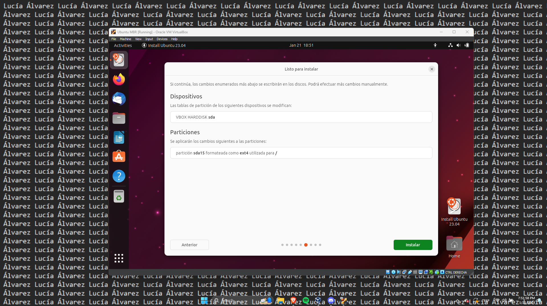Show Applications grid in dock
The image size is (547, 306).
coord(119,258)
